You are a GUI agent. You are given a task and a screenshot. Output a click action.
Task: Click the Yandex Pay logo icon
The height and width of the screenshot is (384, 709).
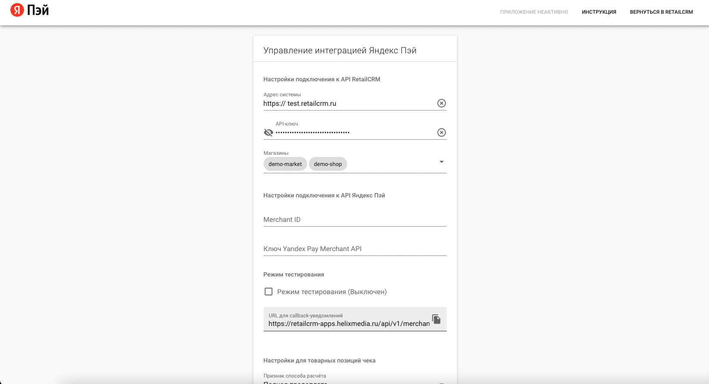click(17, 9)
